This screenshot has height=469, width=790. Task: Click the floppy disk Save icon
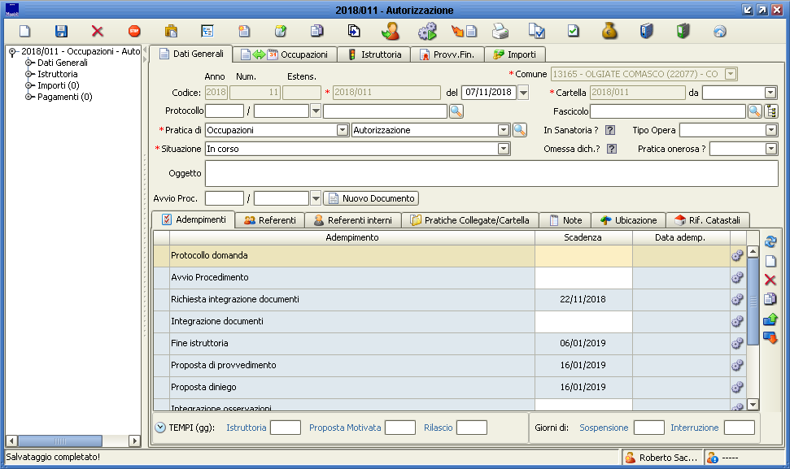pos(61,32)
